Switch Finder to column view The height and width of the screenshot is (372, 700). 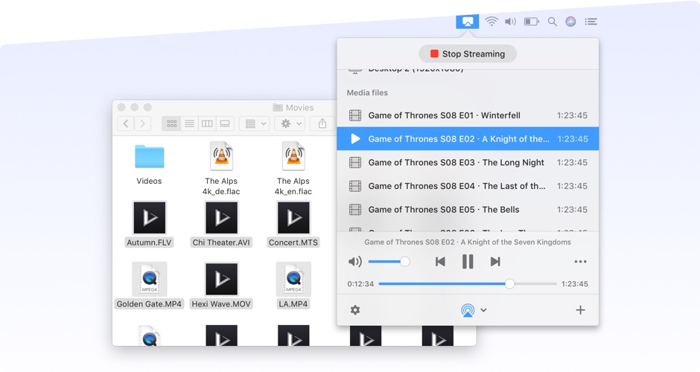(207, 124)
